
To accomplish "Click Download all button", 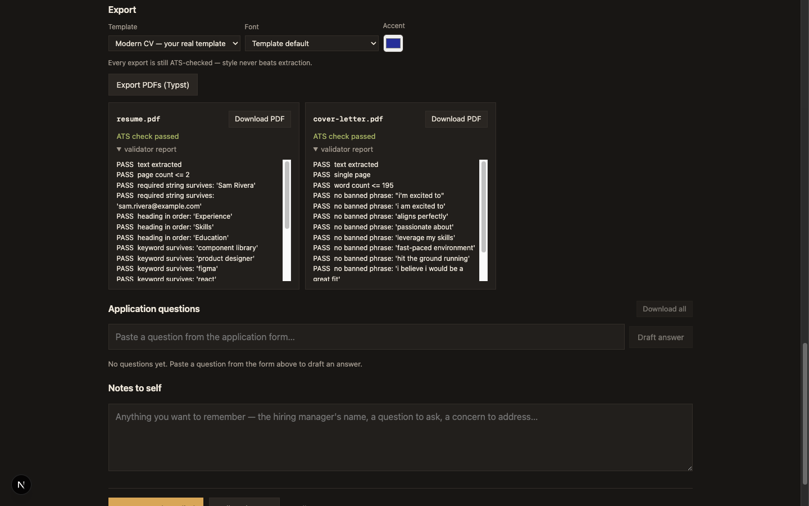I will pyautogui.click(x=664, y=309).
